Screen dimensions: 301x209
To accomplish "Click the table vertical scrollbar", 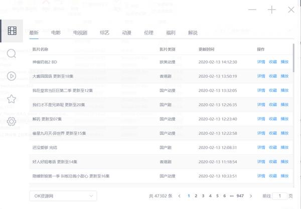I will point(293,58).
